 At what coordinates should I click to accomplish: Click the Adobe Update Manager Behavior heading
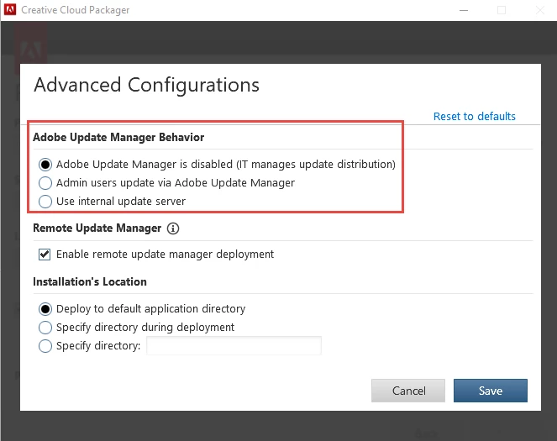pos(118,138)
